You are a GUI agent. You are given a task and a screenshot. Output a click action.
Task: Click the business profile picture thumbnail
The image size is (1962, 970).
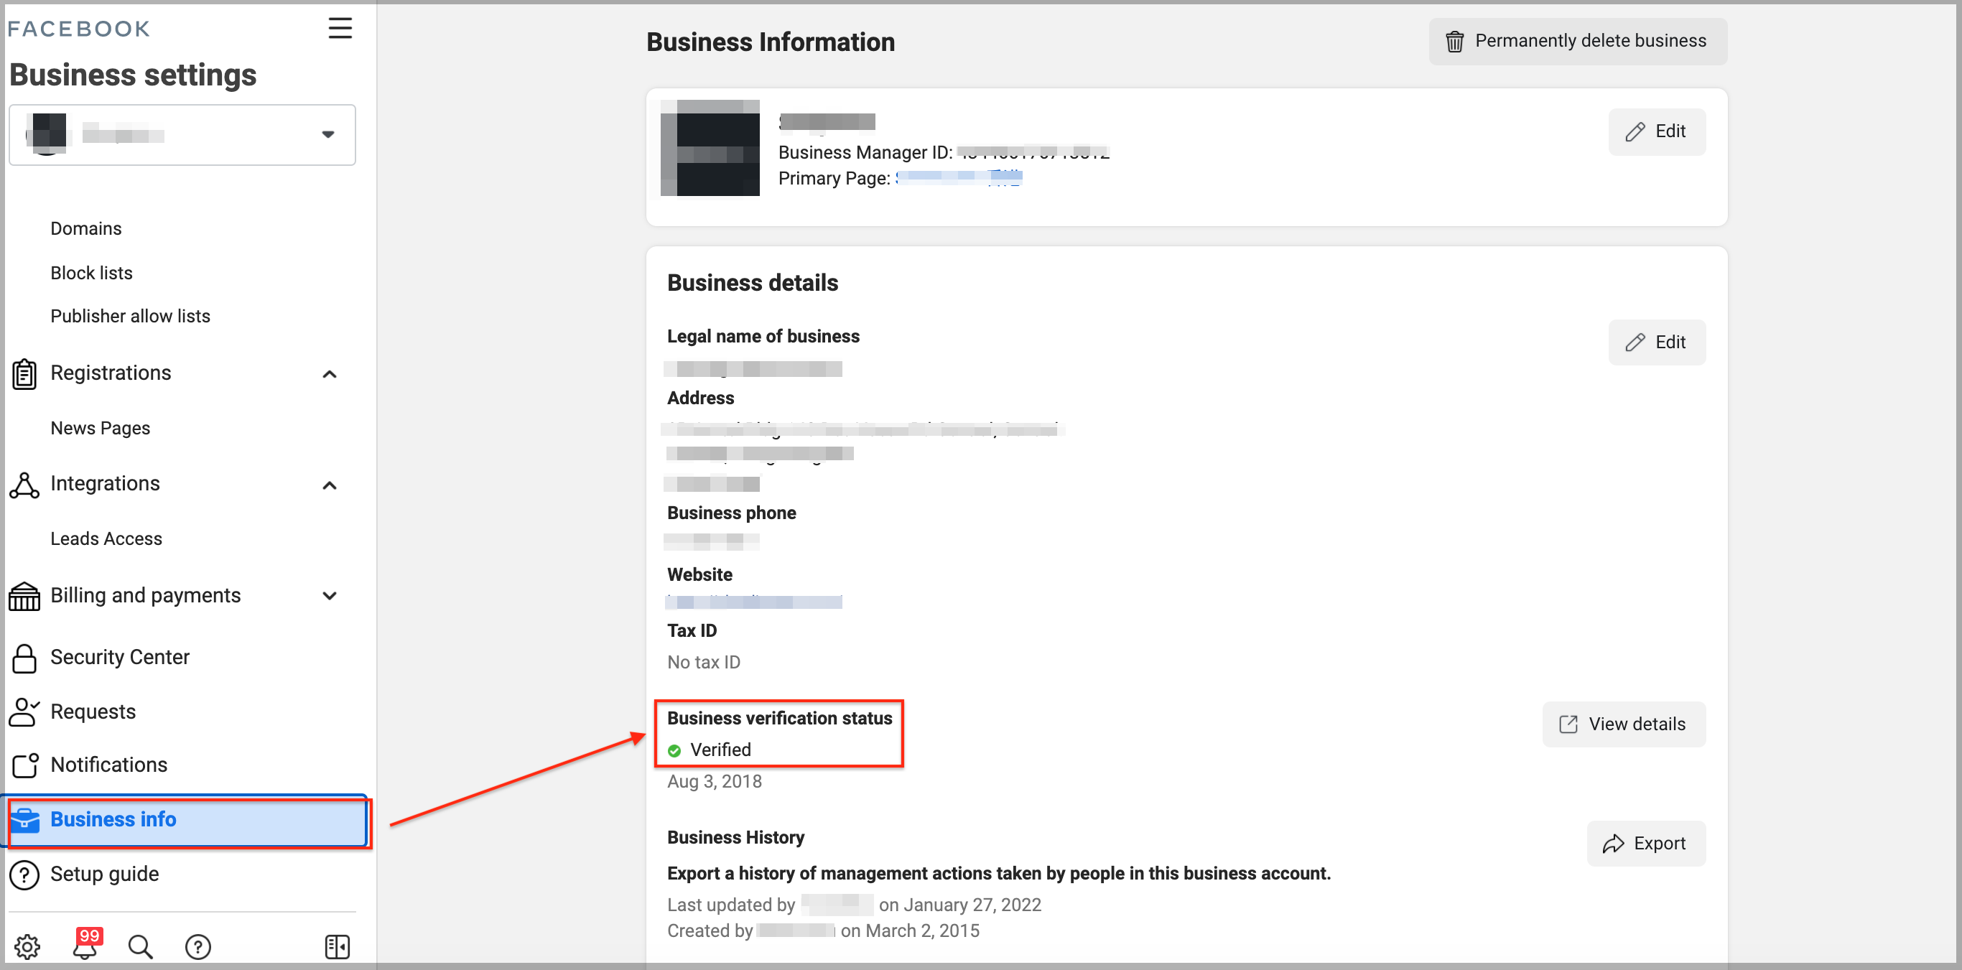click(x=710, y=148)
